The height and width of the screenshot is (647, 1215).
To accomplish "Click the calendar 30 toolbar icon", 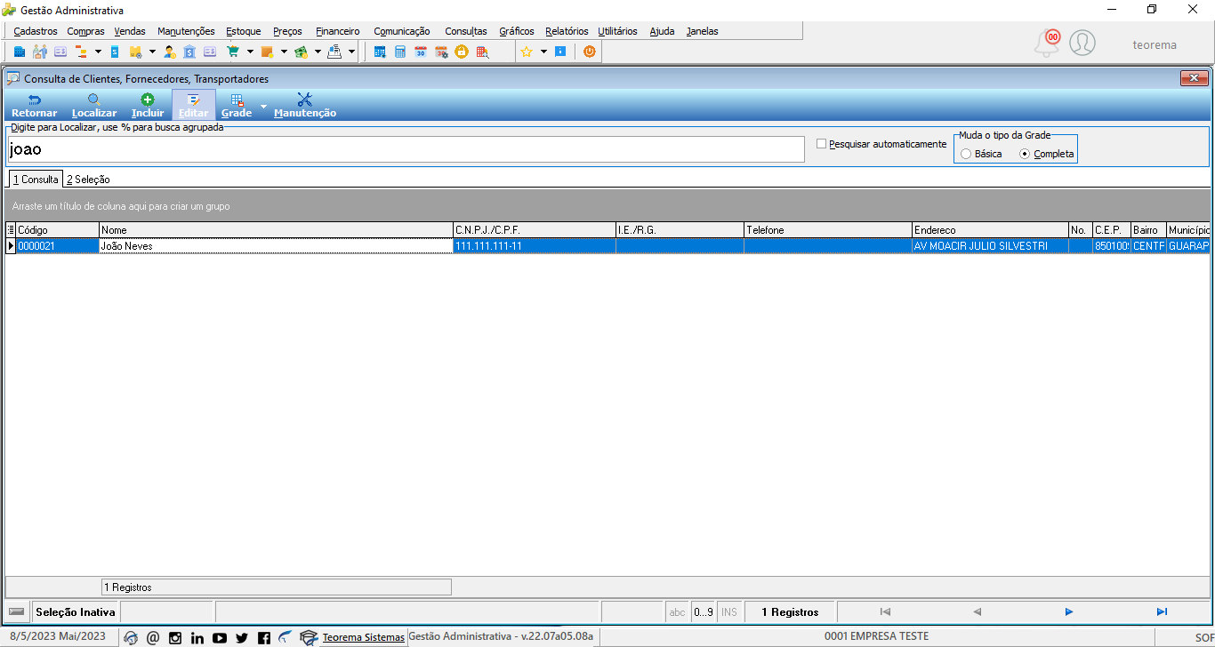I will [x=421, y=52].
